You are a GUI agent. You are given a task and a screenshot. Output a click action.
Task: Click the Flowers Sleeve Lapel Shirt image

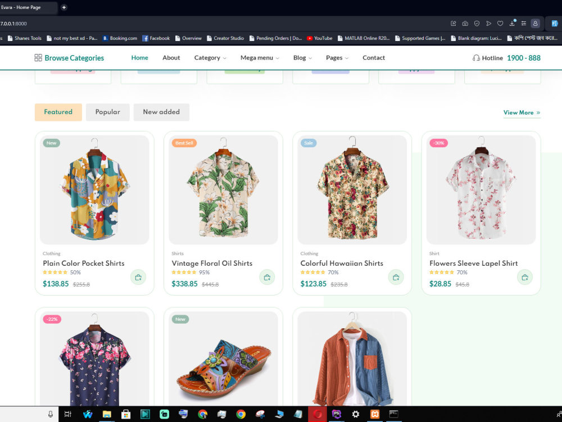click(481, 189)
